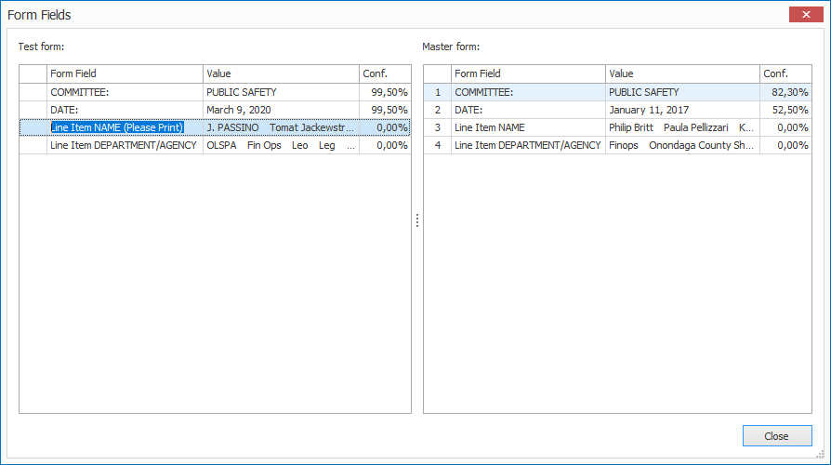The width and height of the screenshot is (831, 465).
Task: Click the dialog resize grip corner
Action: (x=820, y=454)
